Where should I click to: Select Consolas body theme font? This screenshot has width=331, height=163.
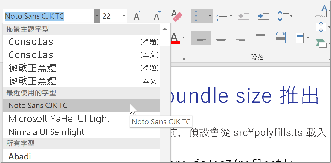point(82,55)
